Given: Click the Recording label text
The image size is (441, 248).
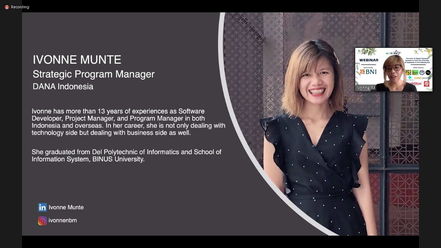Looking at the screenshot, I should (20, 7).
